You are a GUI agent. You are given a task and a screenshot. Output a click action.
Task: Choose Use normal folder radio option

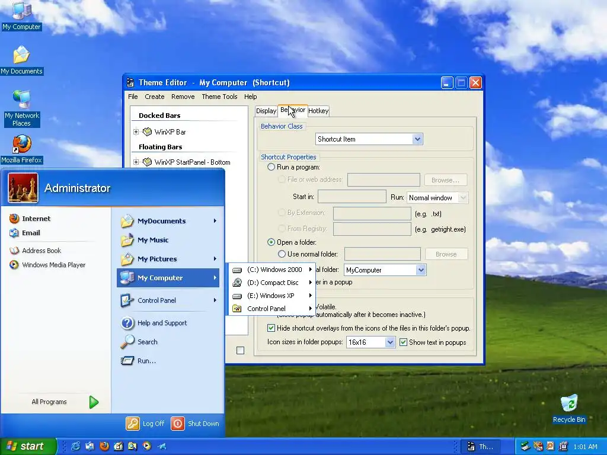282,254
